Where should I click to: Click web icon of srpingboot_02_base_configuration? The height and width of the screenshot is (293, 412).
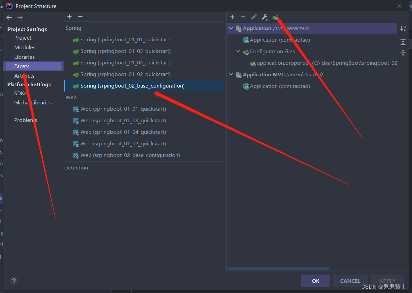tap(76, 156)
